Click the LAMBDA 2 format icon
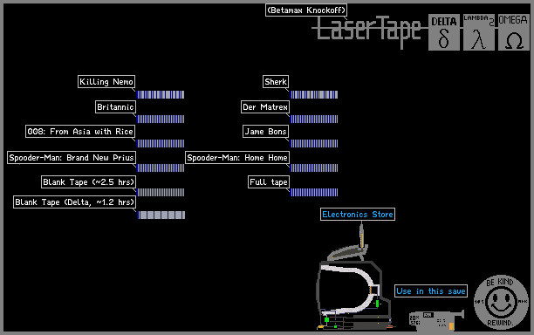The height and width of the screenshot is (335, 534). pyautogui.click(x=479, y=32)
